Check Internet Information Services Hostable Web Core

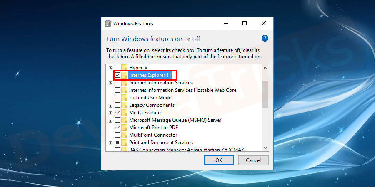117,90
